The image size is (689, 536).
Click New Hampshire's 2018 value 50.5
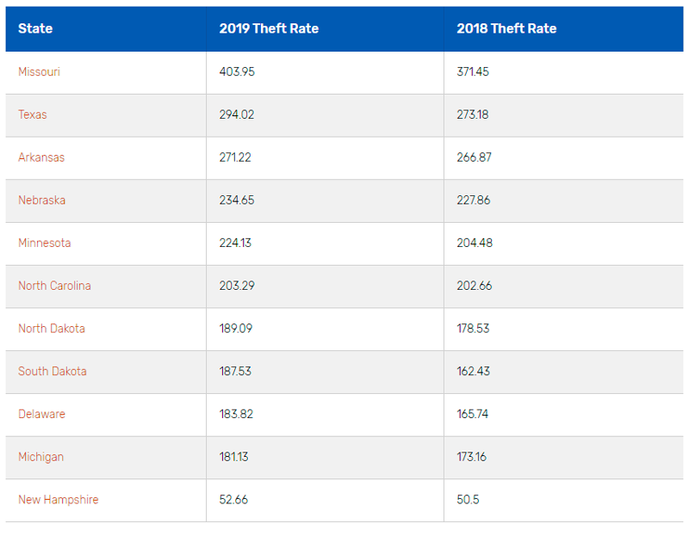[x=468, y=500]
